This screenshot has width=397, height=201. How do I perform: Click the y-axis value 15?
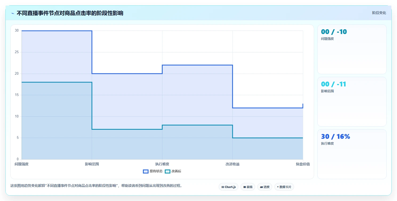pos(17,95)
